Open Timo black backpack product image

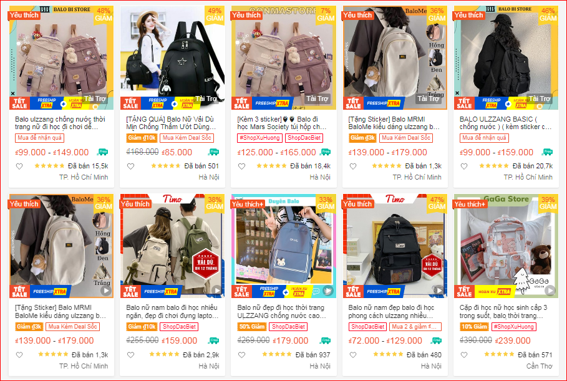coord(395,246)
